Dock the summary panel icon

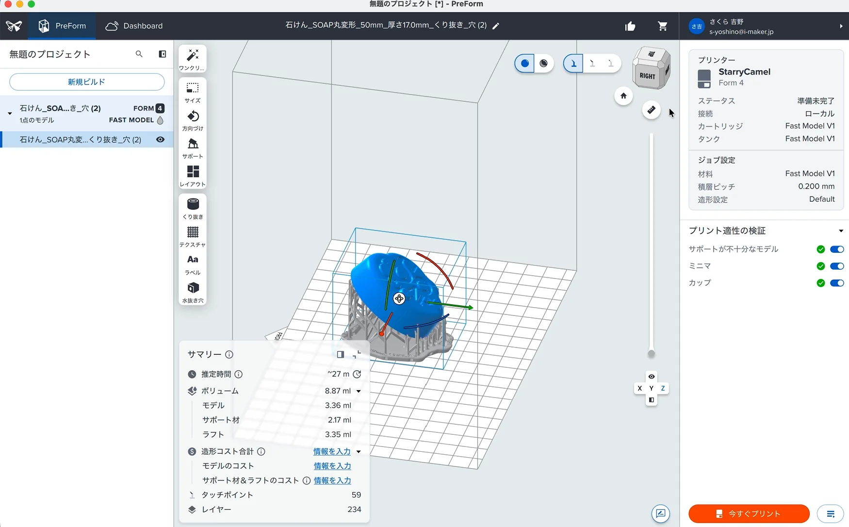coord(341,355)
